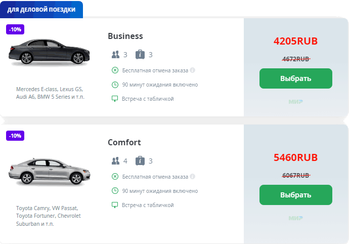Click the info icon beside Comfort cancellation text
This screenshot has width=349, height=244.
tap(193, 177)
